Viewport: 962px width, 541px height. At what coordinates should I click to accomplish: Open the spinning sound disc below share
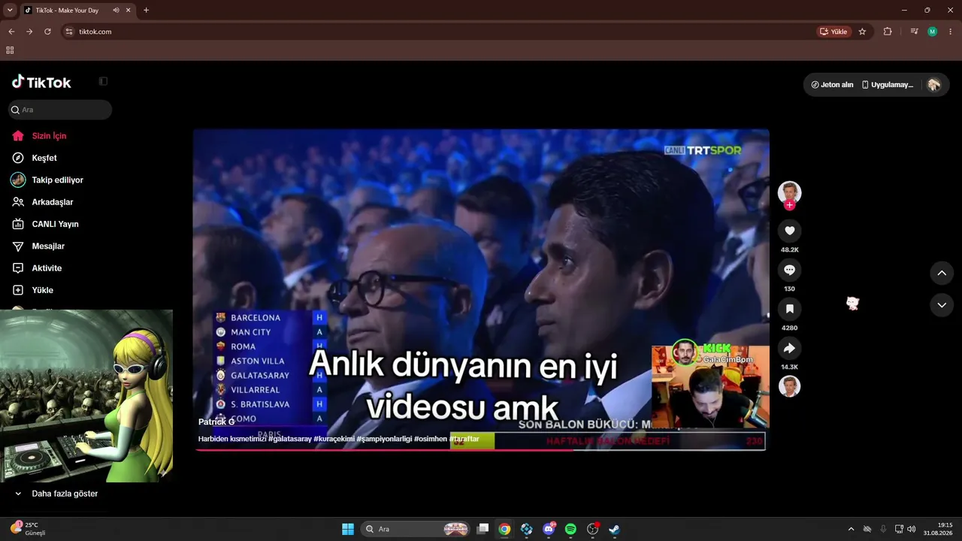pos(789,386)
